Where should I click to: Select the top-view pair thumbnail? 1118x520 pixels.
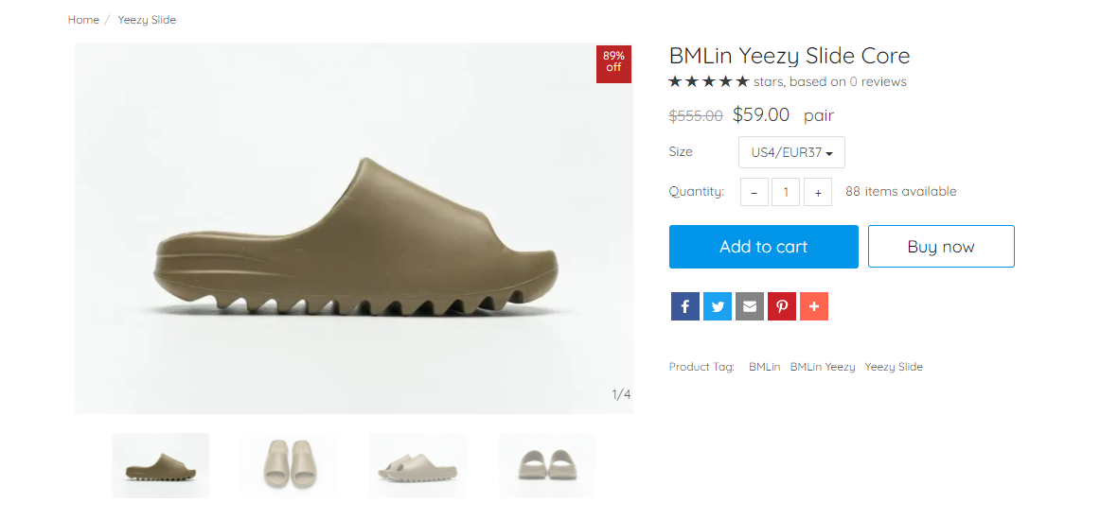(x=290, y=465)
